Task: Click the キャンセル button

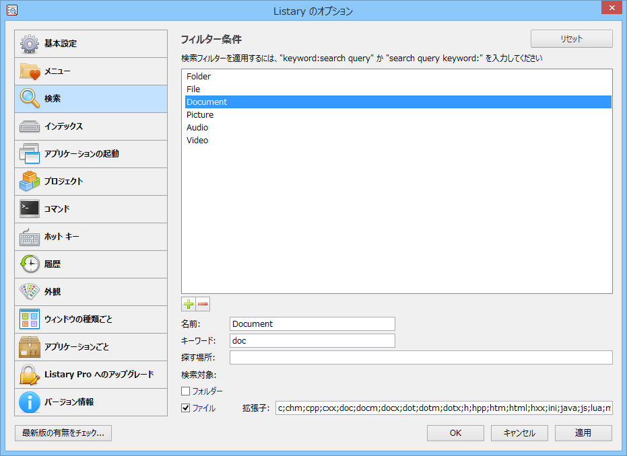Action: 519,433
